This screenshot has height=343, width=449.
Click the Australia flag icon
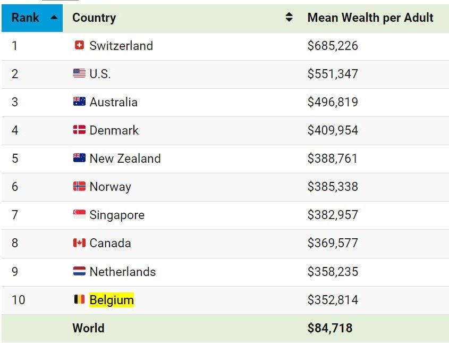point(79,102)
